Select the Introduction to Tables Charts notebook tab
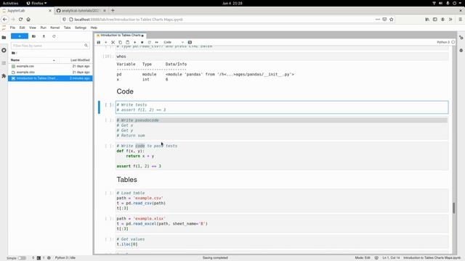Viewport: 465px width, 261px height. [x=120, y=36]
